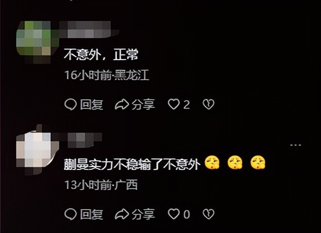Click the 分享 text under the first comment
The height and width of the screenshot is (233, 321).
[143, 105]
